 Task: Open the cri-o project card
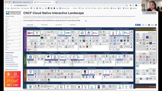pyautogui.click(x=92, y=73)
